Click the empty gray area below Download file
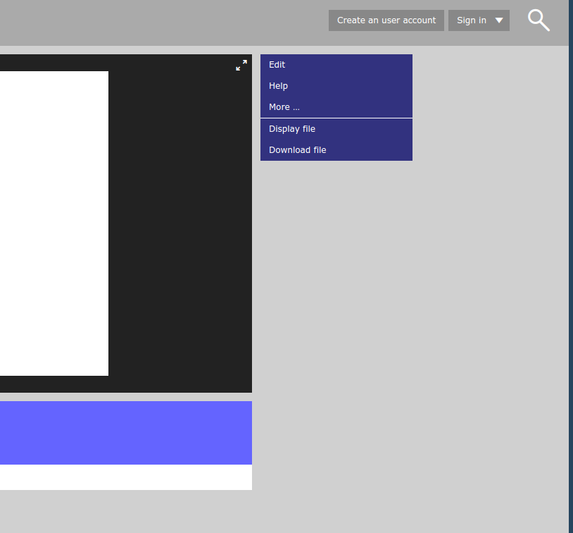Viewport: 573px width, 533px height. point(408,317)
